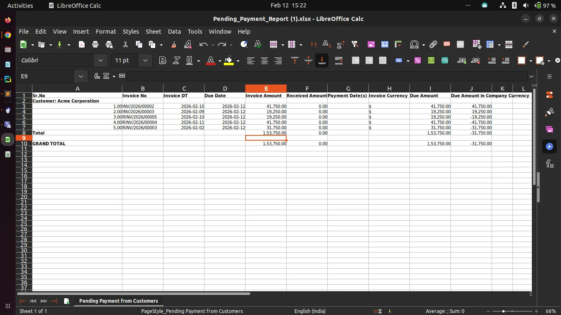Open the font size dropdown

pos(145,61)
